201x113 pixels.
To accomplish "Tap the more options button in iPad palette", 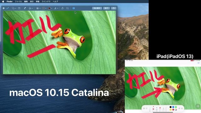I will coord(182,108).
